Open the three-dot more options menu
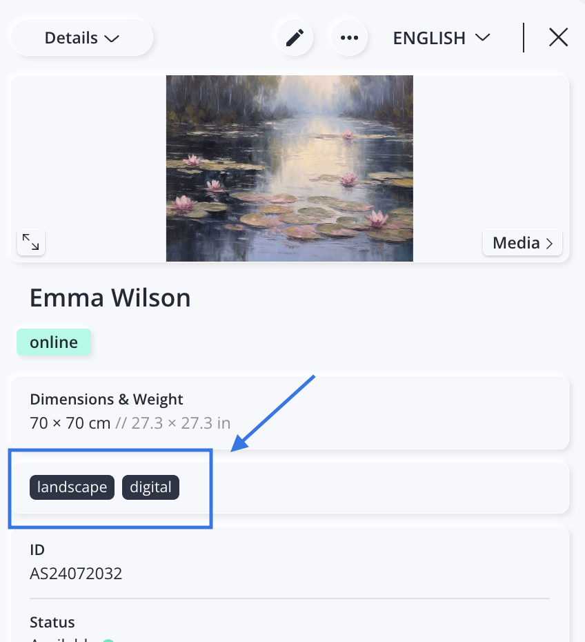Viewport: 585px width, 642px height. pos(349,38)
